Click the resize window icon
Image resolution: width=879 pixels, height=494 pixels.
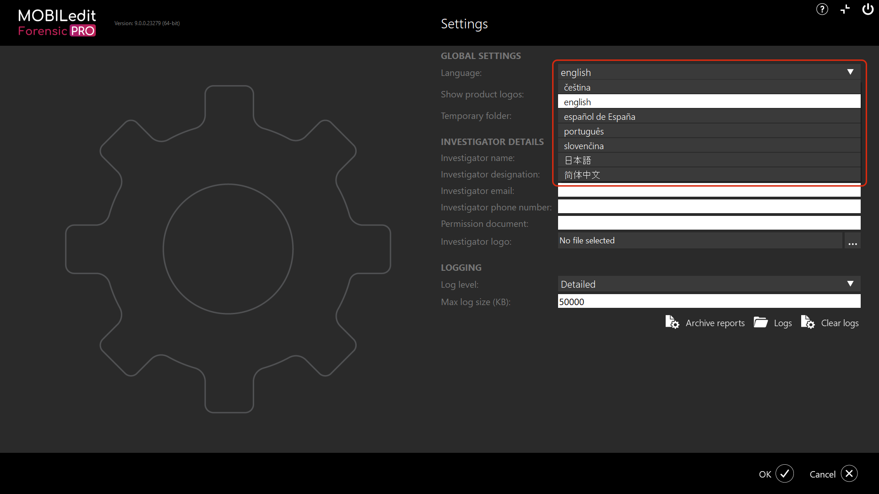[x=845, y=9]
